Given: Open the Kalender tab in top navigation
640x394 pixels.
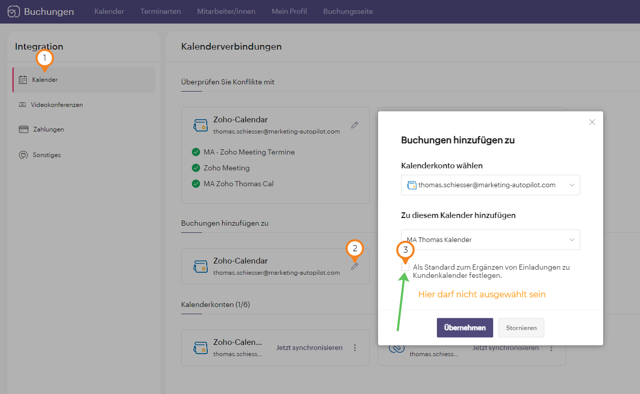Looking at the screenshot, I should pyautogui.click(x=109, y=11).
